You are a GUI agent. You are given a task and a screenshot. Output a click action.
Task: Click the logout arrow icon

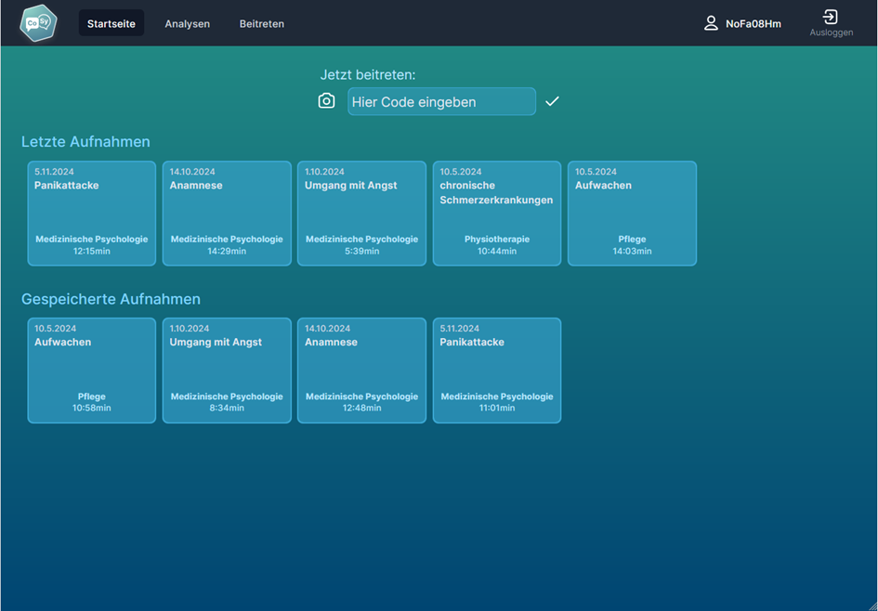(830, 18)
